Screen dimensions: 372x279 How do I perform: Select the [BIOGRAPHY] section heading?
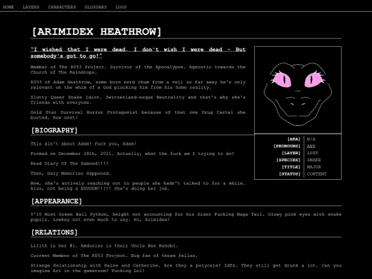(54, 130)
